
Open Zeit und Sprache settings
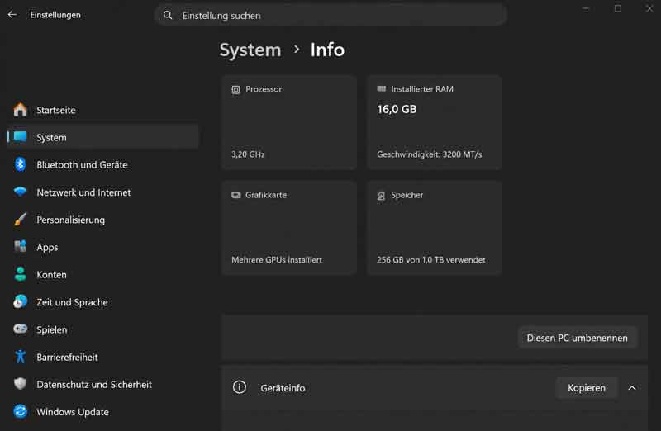[x=102, y=302]
